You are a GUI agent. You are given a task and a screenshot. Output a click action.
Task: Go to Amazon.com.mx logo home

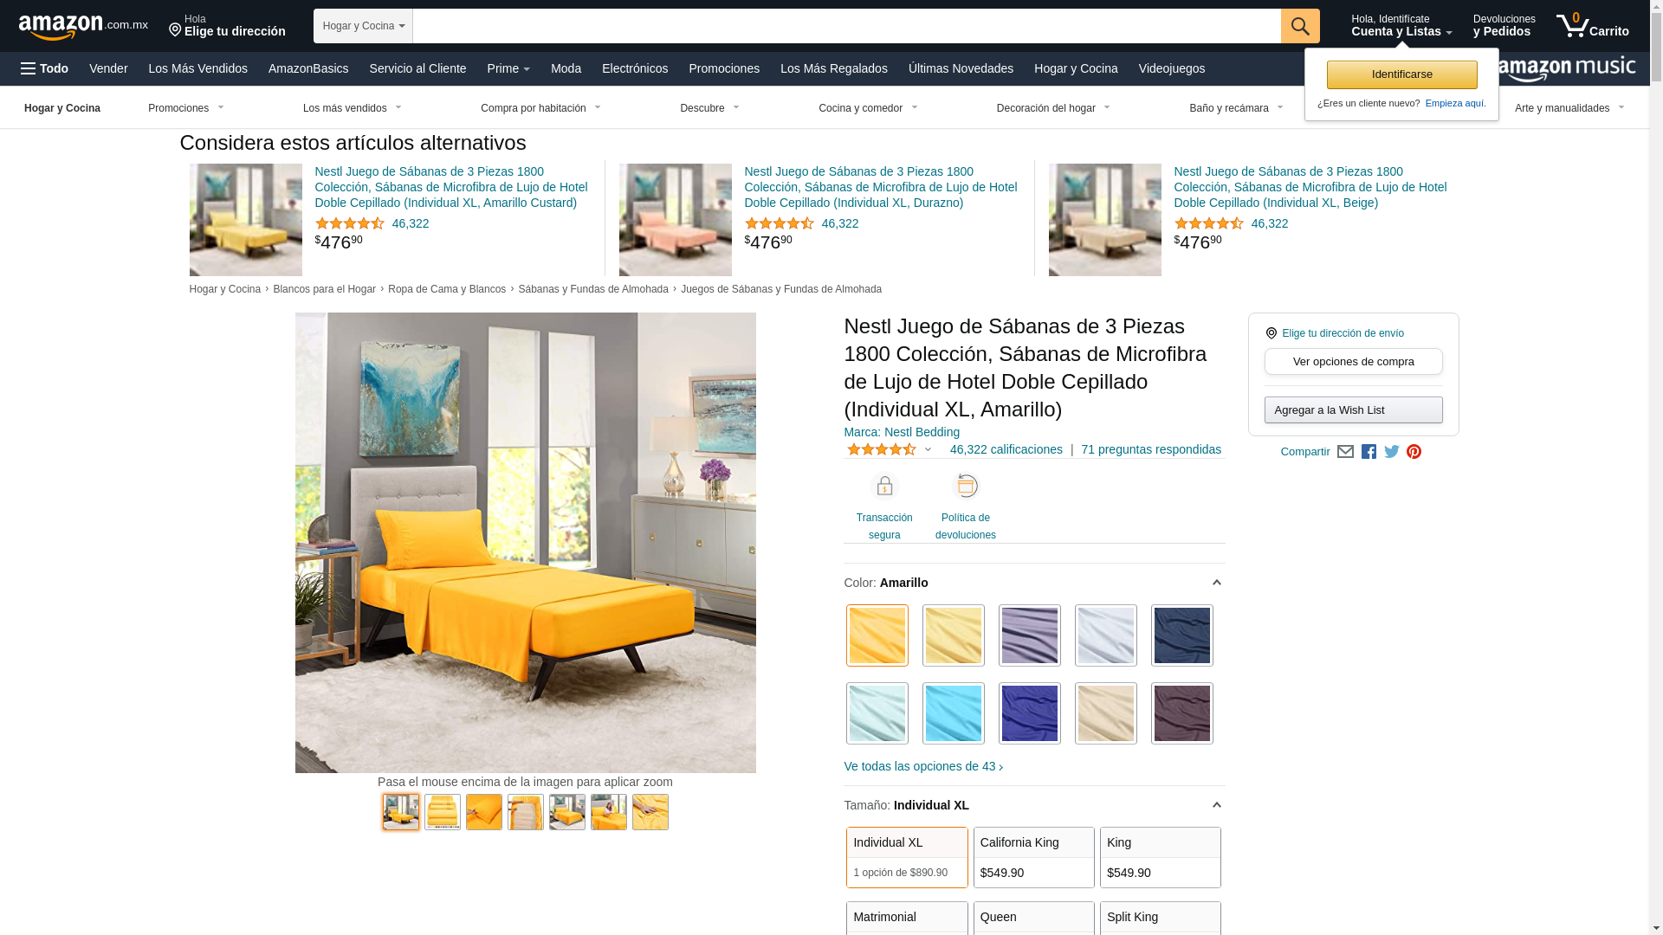(x=83, y=26)
